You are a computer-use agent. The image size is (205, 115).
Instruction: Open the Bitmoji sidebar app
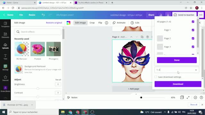5,67
